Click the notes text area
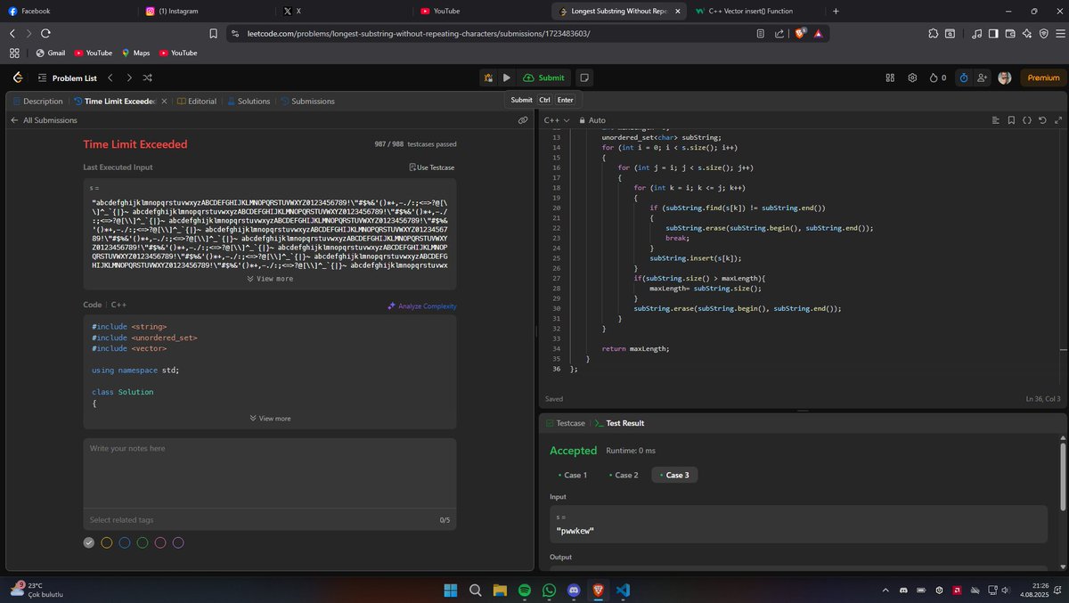This screenshot has width=1069, height=603. point(270,472)
